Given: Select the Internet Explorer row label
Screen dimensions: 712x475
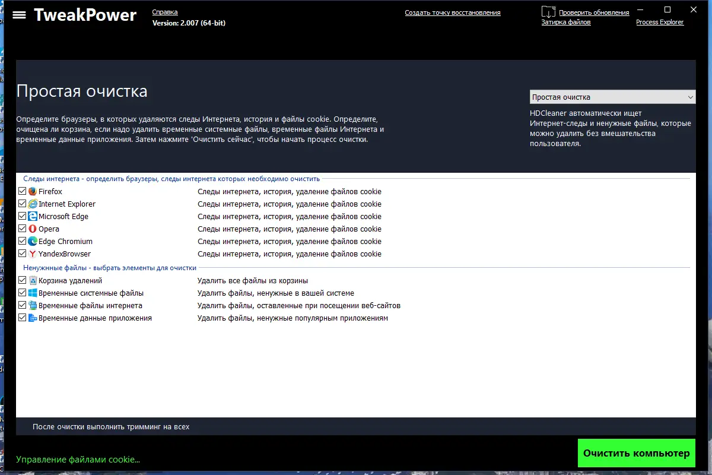Looking at the screenshot, I should pyautogui.click(x=67, y=204).
